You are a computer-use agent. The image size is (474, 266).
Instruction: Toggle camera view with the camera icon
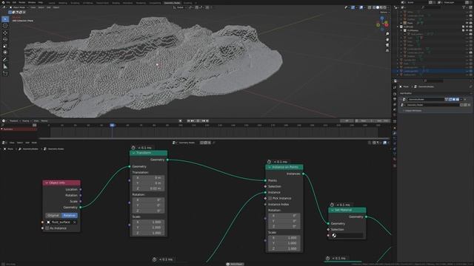coord(387,45)
